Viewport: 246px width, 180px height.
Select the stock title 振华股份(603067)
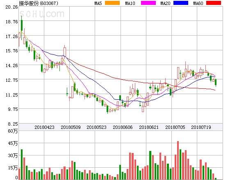click(39, 3)
